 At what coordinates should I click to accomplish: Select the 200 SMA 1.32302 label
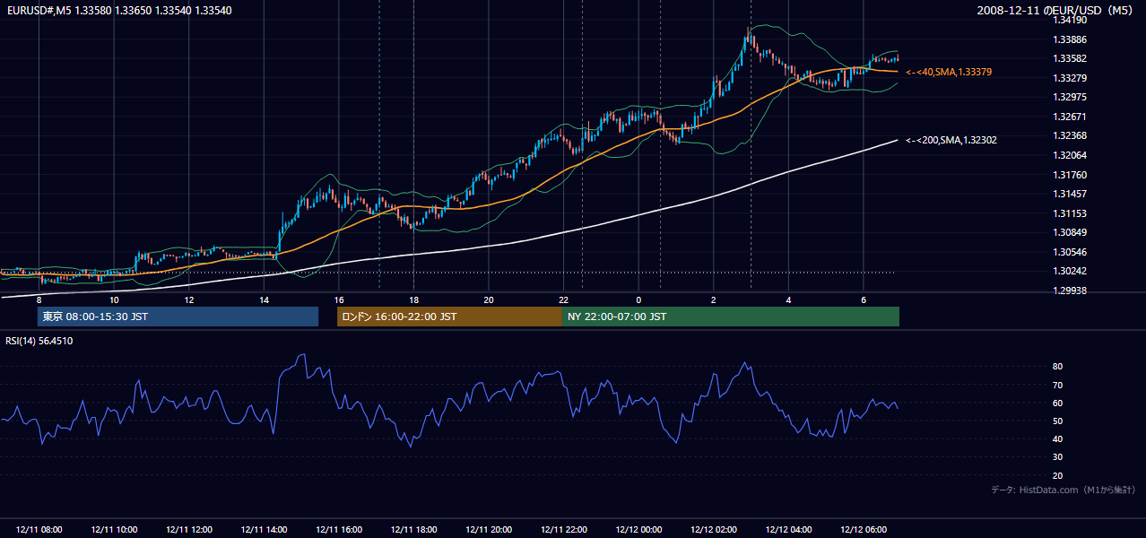pos(951,140)
